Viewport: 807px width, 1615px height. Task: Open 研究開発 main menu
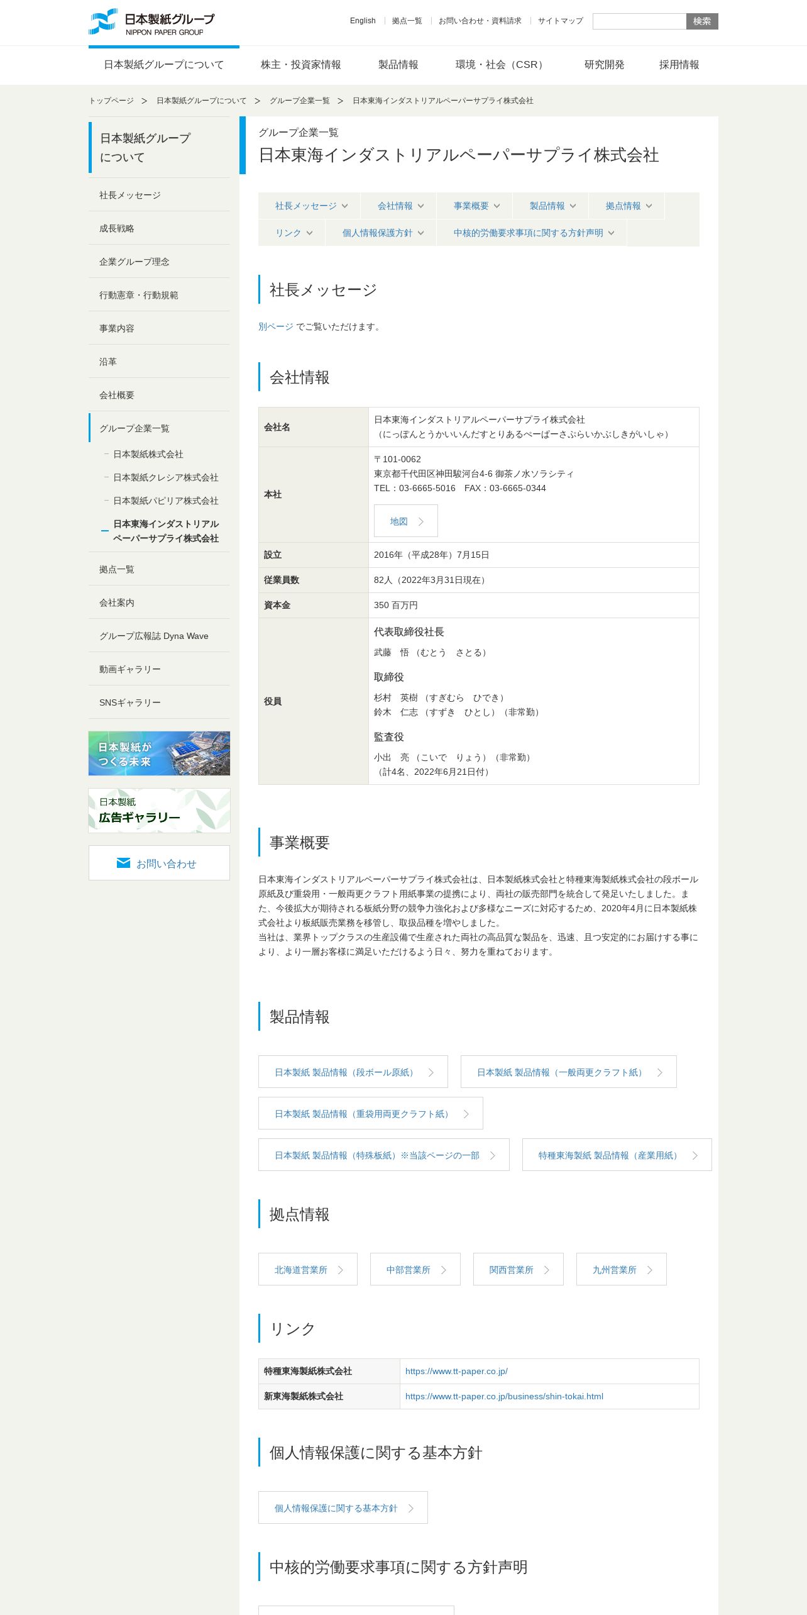coord(604,65)
